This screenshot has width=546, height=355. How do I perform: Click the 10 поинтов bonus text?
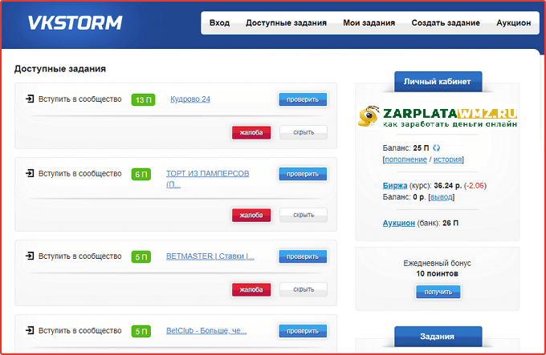click(x=437, y=274)
